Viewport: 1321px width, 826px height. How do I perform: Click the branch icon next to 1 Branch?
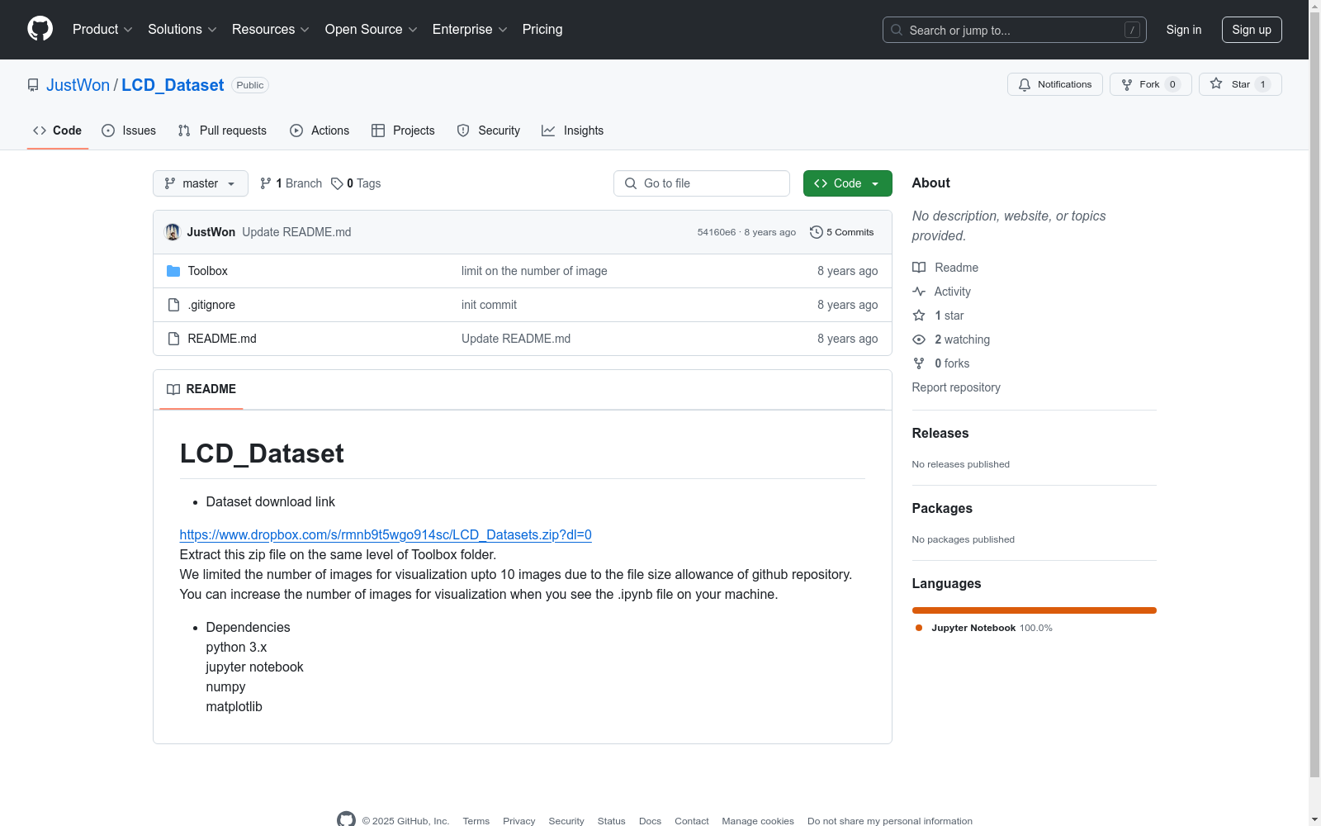point(266,183)
